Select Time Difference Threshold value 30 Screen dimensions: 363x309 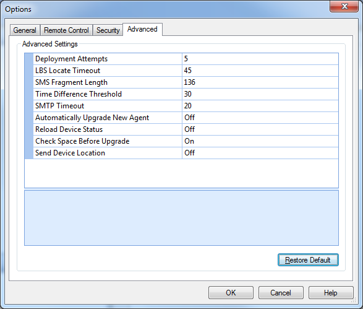[260, 94]
